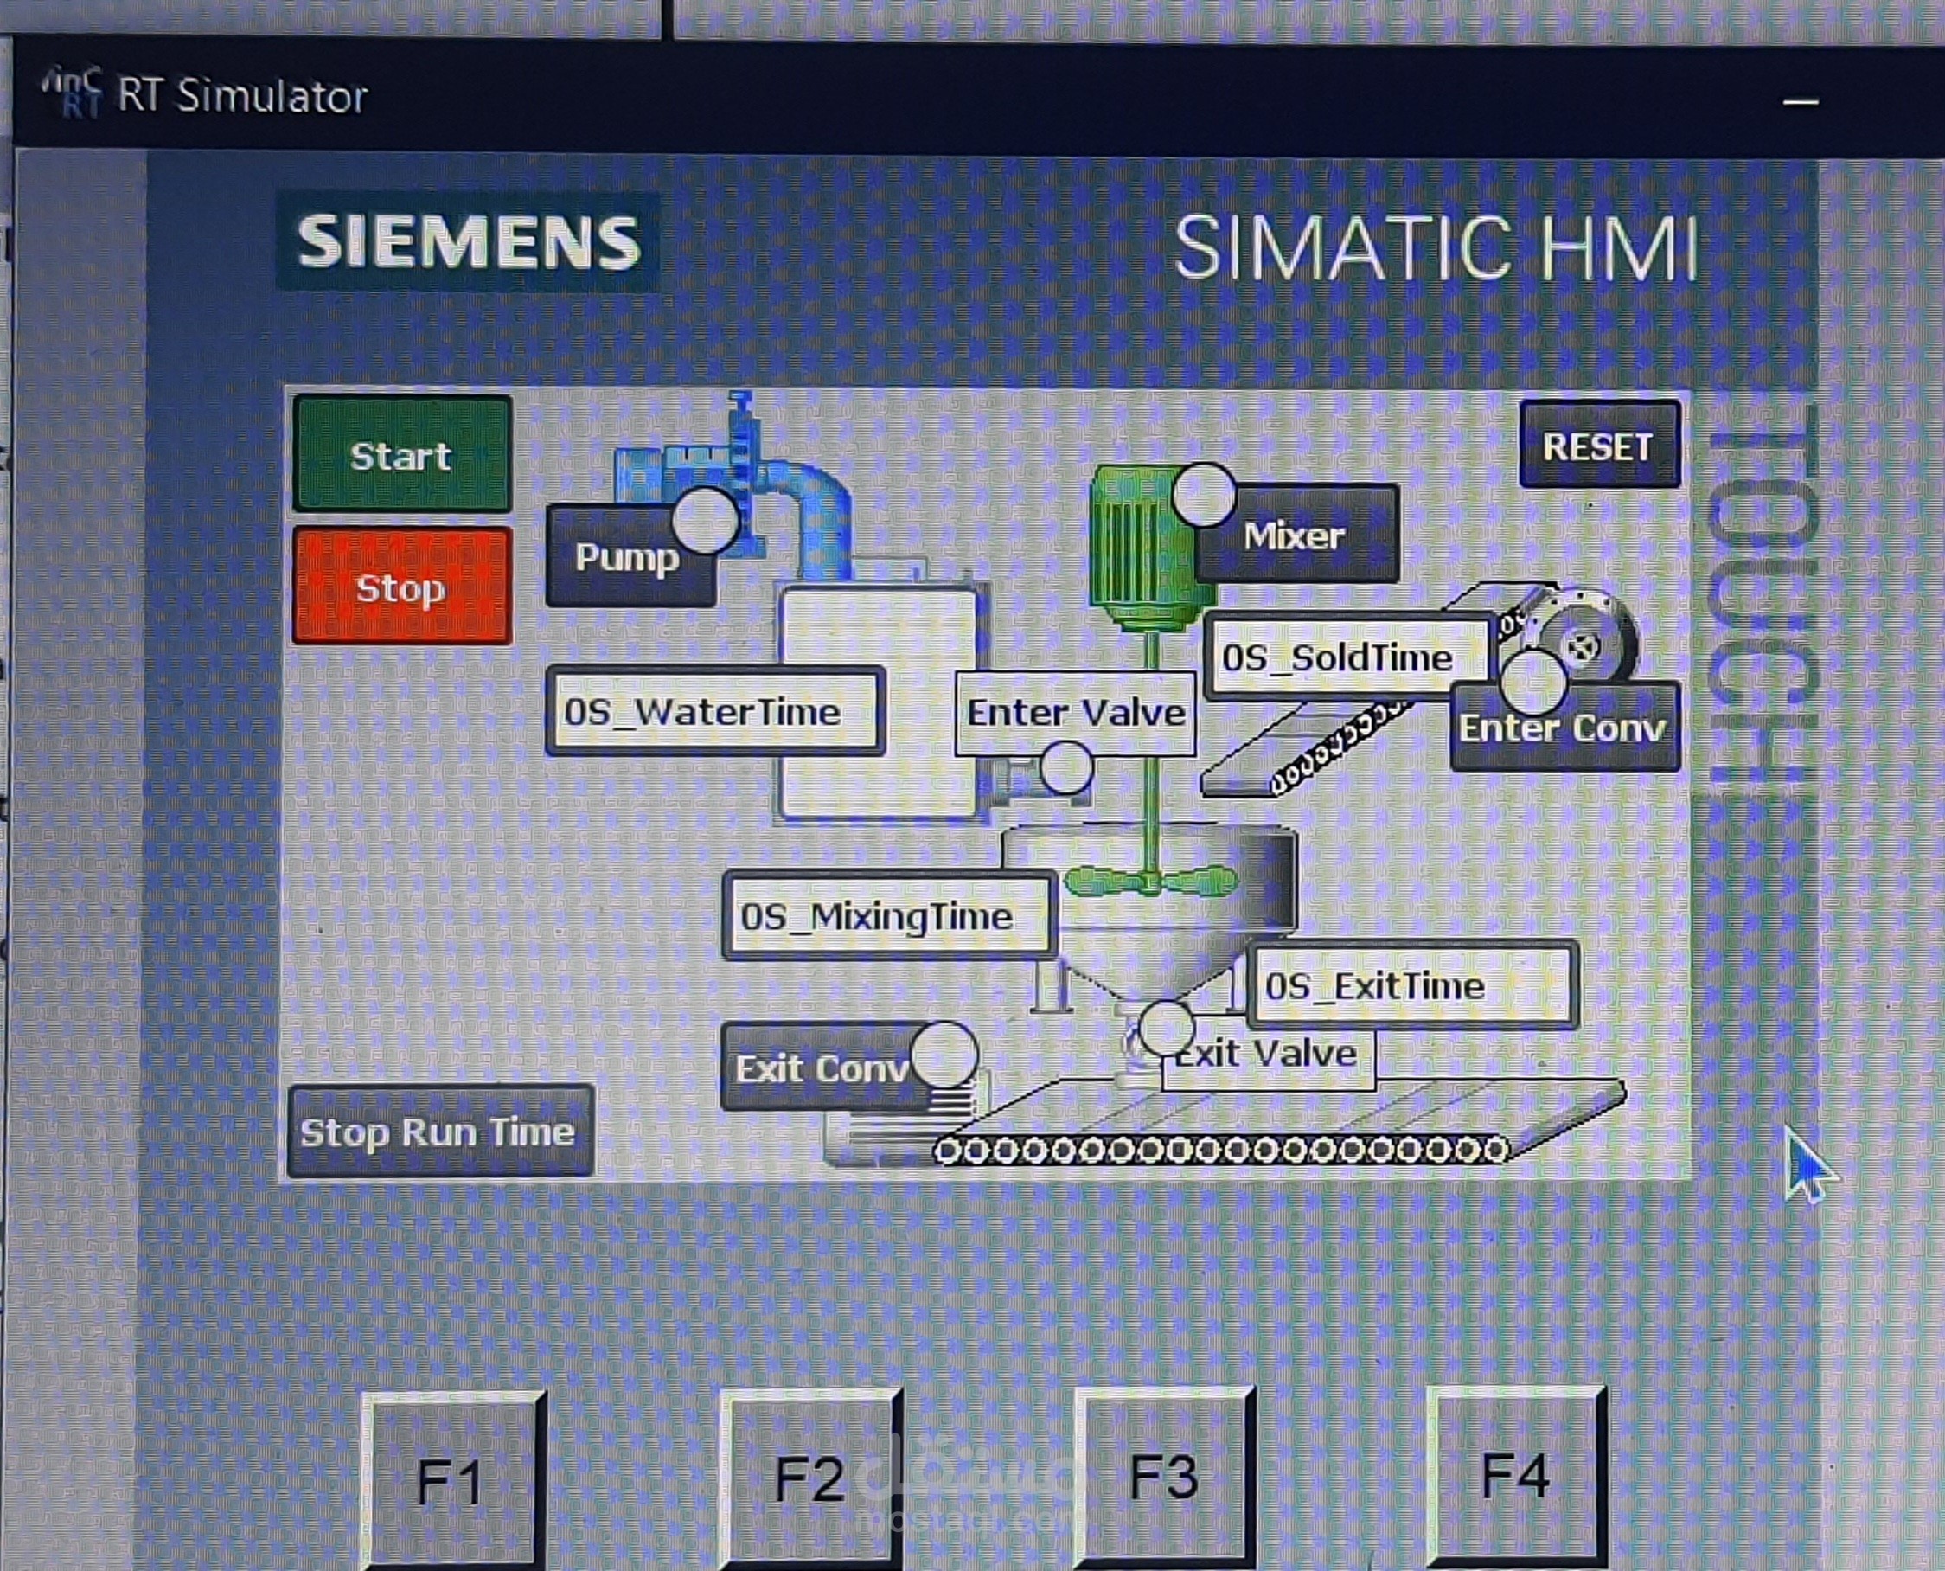Screen dimensions: 1945x1571
Task: Tap the F4 function key
Action: pos(1516,1475)
